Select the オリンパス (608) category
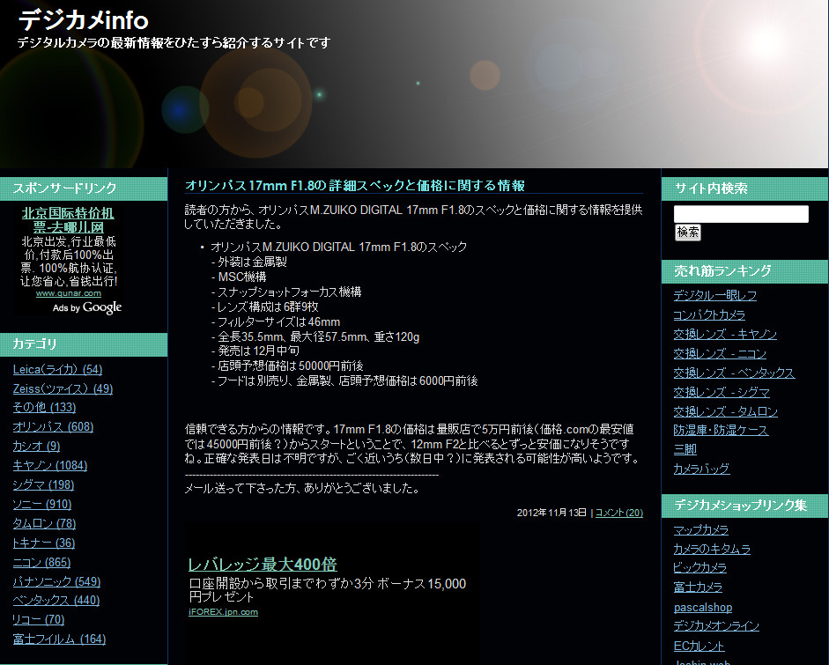This screenshot has height=665, width=829. [53, 427]
